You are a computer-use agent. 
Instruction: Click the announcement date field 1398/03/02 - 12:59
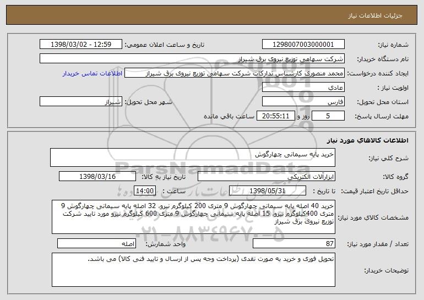[x=81, y=45]
